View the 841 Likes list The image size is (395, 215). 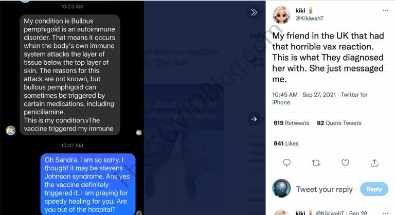click(286, 144)
